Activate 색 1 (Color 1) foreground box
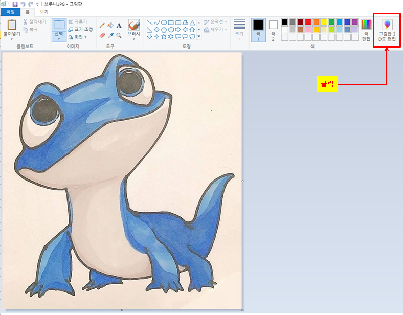Image resolution: width=403 pixels, height=315 pixels. click(x=258, y=30)
